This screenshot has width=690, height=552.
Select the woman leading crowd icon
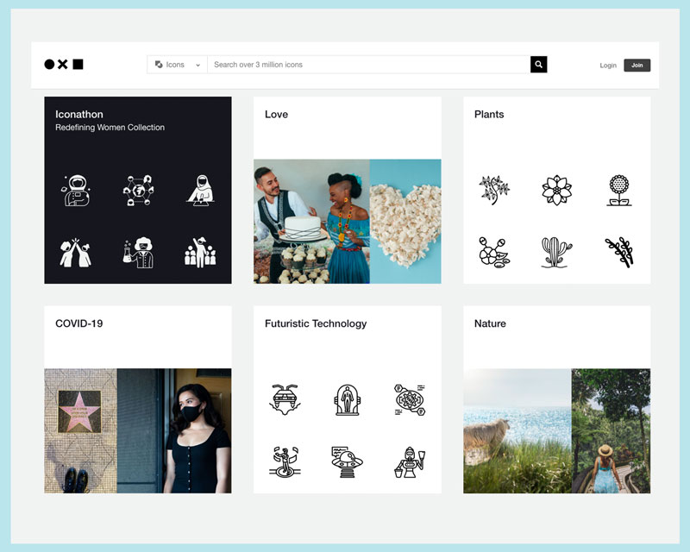201,253
